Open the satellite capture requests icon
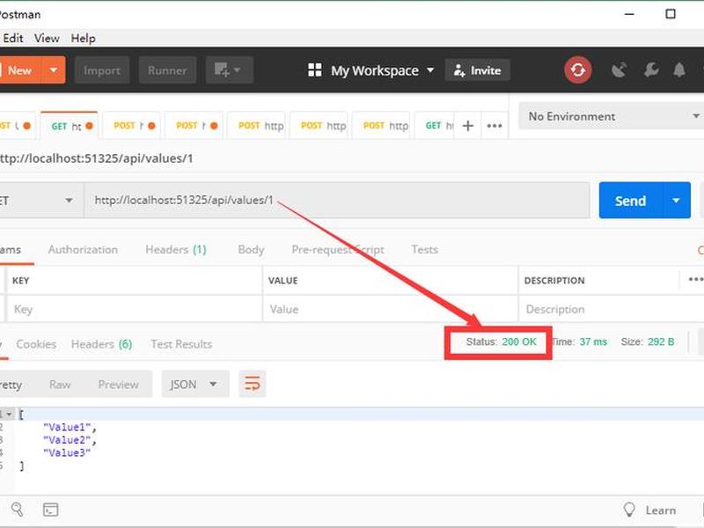The image size is (704, 528). (620, 70)
